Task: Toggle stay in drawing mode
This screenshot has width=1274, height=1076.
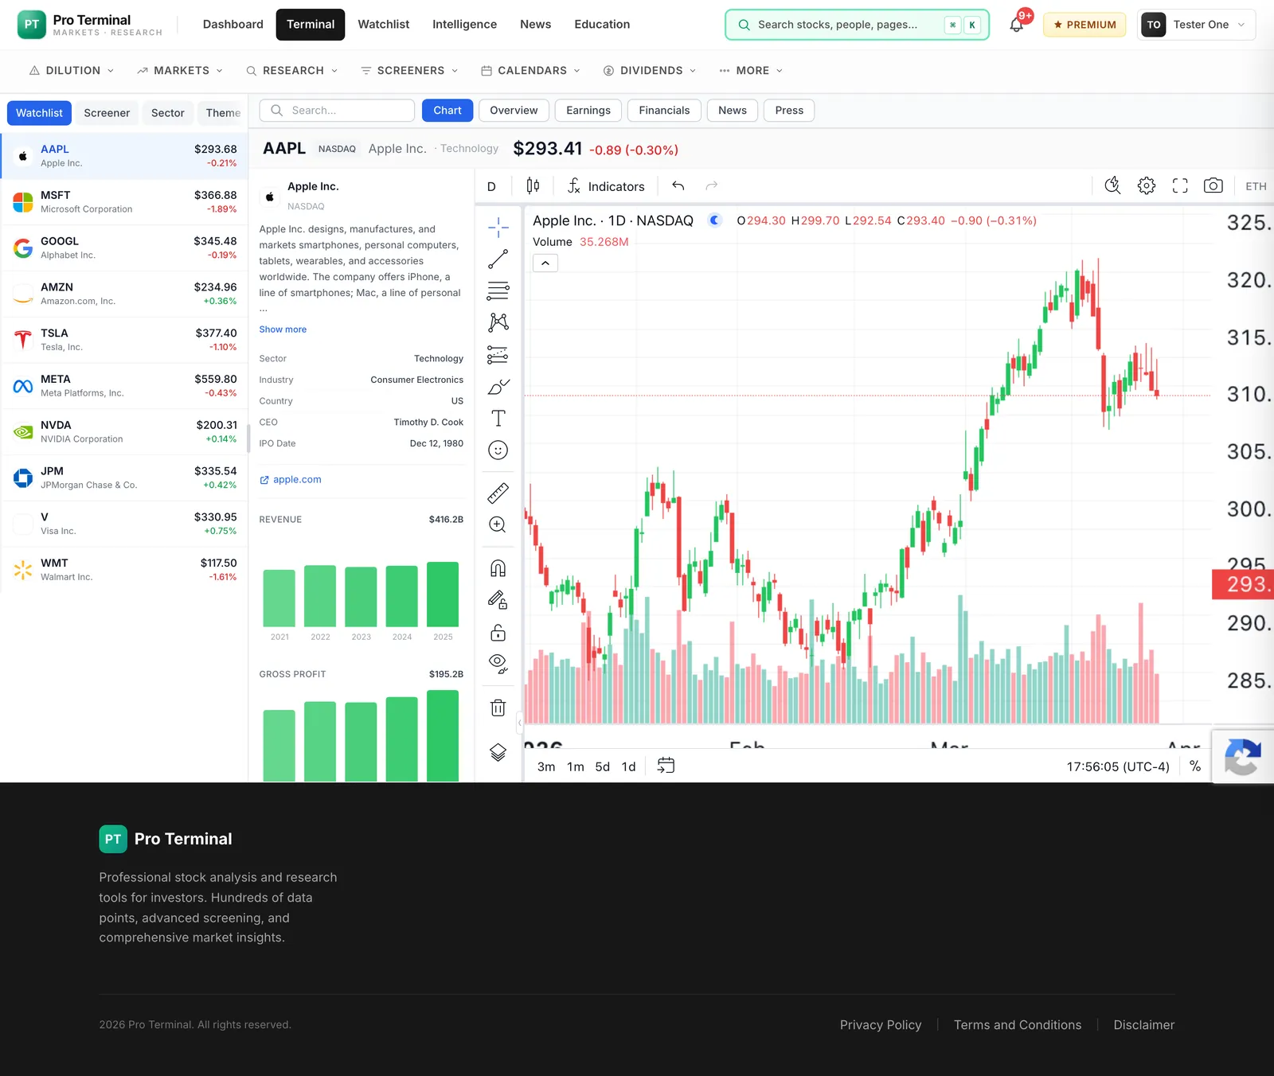Action: tap(498, 600)
